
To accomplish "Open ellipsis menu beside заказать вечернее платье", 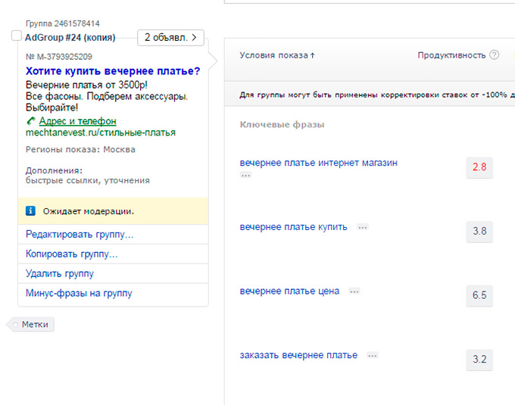I will [x=372, y=356].
